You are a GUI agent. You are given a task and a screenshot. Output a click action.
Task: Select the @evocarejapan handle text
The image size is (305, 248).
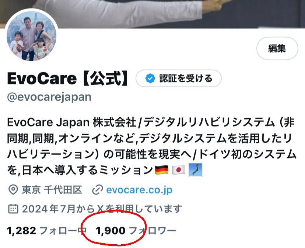click(x=49, y=97)
